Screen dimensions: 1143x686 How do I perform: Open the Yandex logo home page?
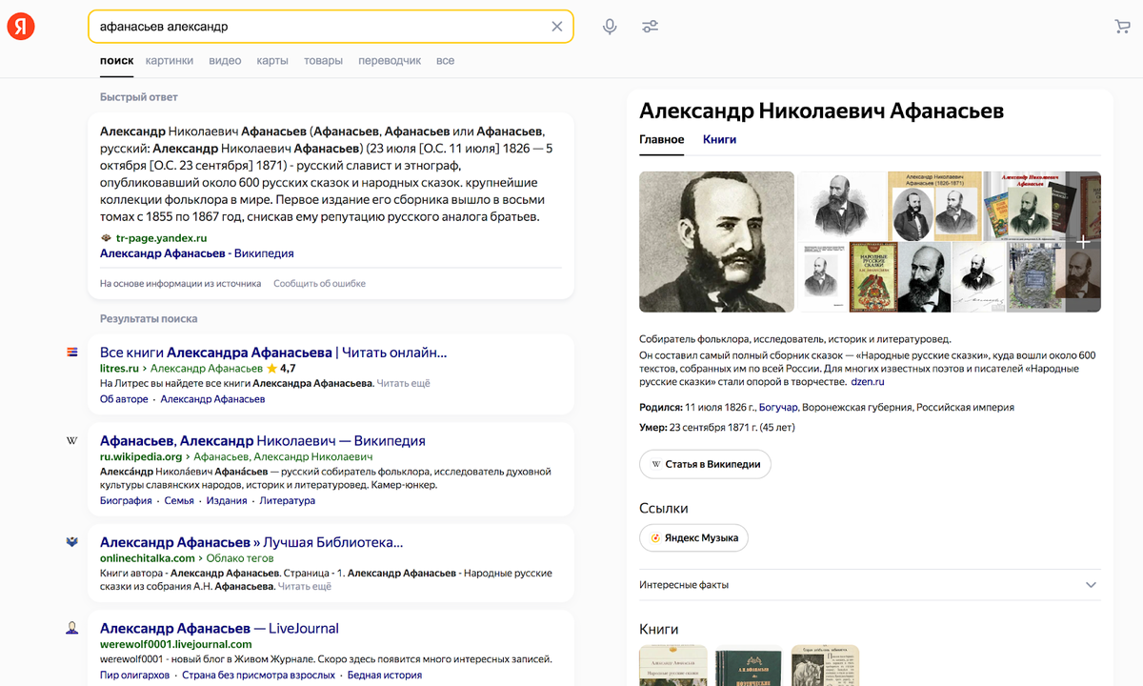(x=21, y=27)
